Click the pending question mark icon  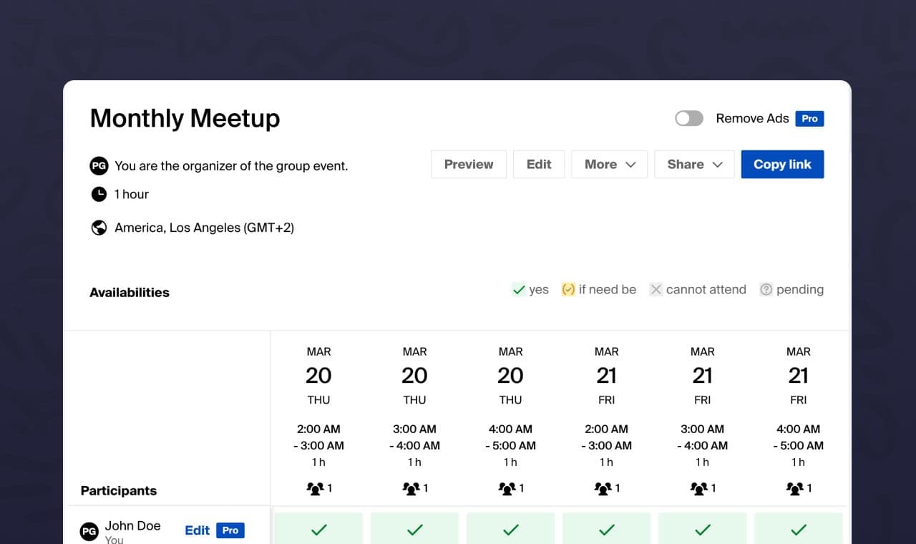(x=766, y=290)
